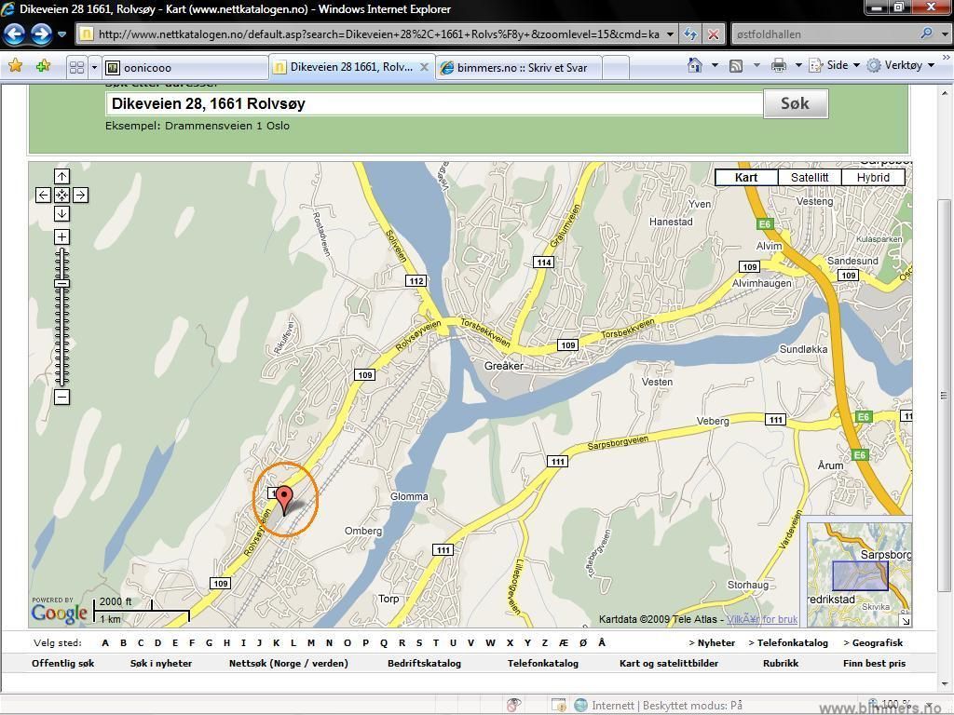Viewport: 954px width, 715px height.
Task: Expand the Home button dropdown
Action: (x=715, y=65)
